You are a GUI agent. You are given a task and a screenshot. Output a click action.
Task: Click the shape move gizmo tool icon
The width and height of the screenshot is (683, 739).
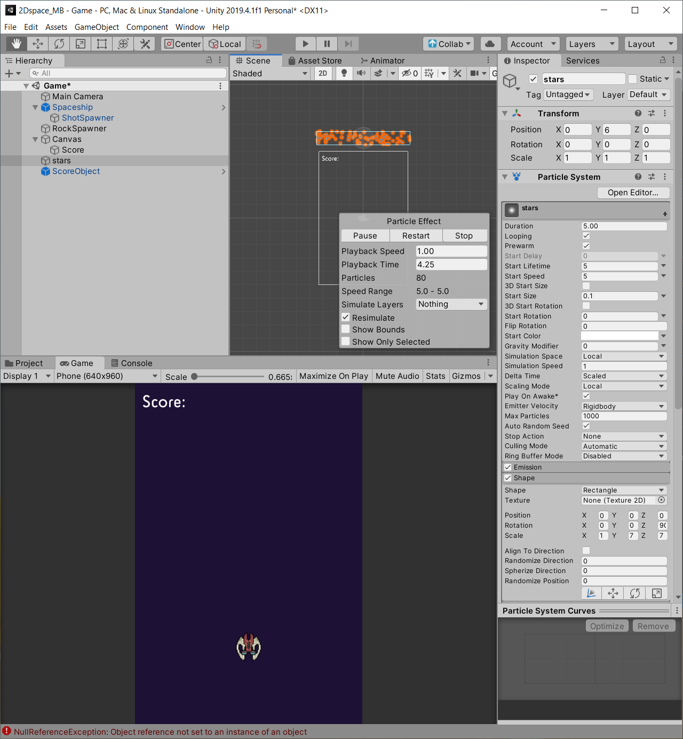pos(613,593)
